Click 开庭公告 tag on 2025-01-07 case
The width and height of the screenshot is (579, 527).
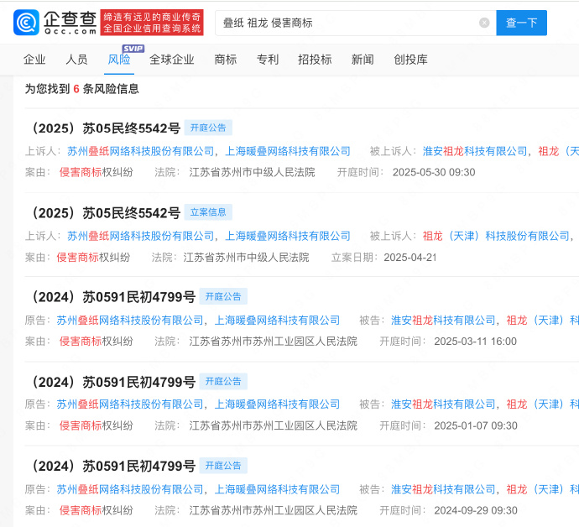pos(223,382)
